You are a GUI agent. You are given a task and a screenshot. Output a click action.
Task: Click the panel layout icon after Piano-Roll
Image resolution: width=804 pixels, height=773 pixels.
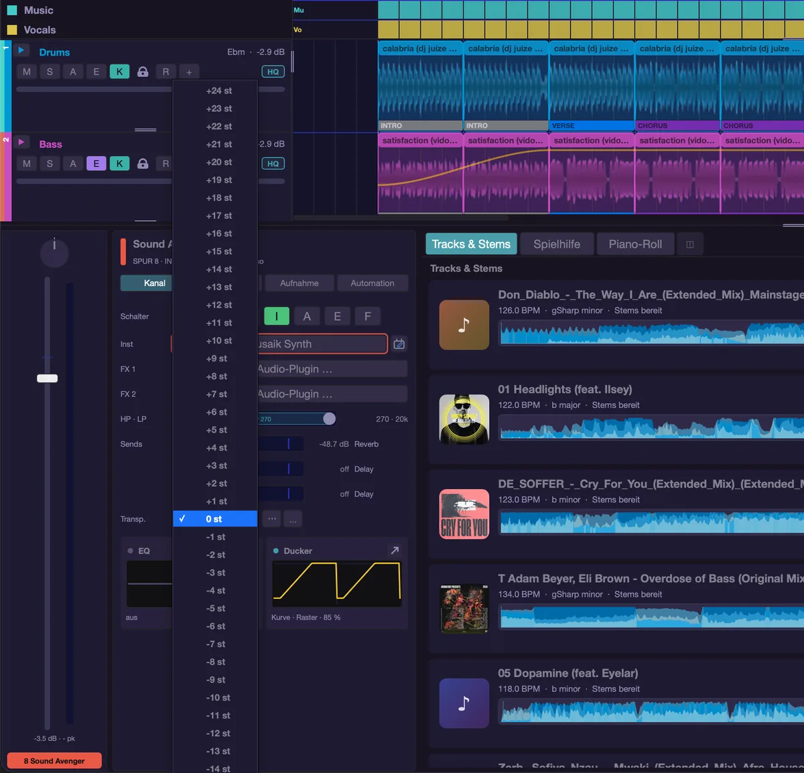point(690,244)
